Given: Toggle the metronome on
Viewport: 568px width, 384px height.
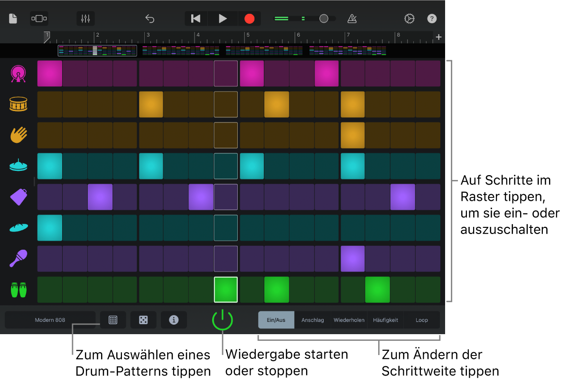Looking at the screenshot, I should click(x=352, y=19).
